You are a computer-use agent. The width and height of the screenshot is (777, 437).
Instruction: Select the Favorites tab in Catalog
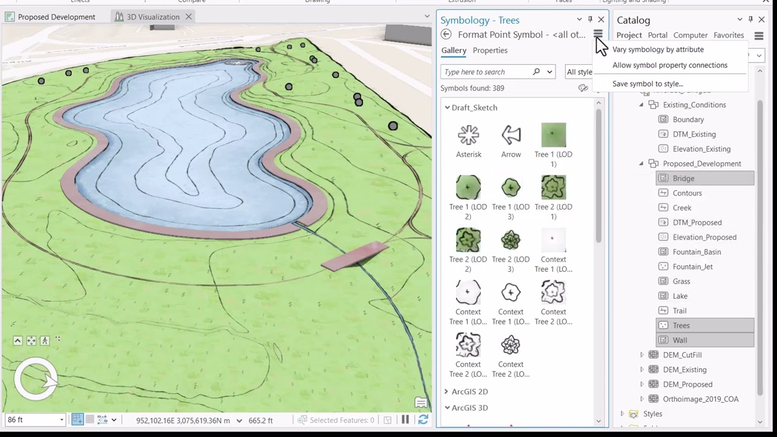[x=728, y=35]
